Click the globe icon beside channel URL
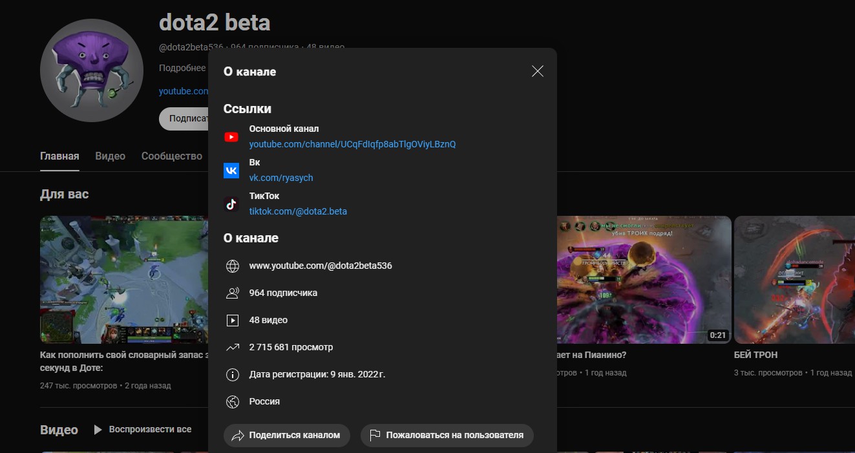This screenshot has width=855, height=453. tap(233, 266)
